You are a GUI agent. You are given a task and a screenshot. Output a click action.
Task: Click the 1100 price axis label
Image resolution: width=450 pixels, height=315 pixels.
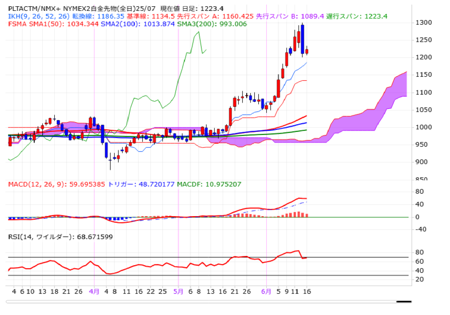click(x=424, y=93)
